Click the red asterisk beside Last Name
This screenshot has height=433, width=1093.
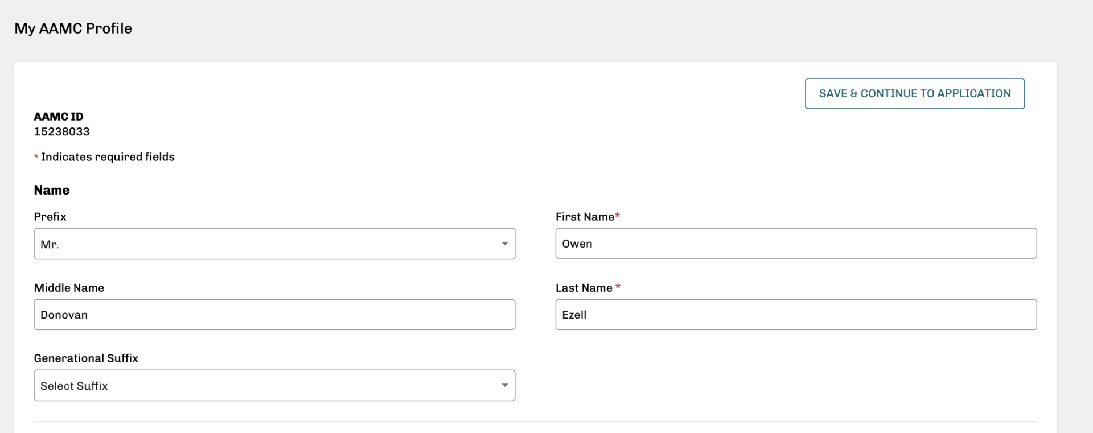click(618, 287)
